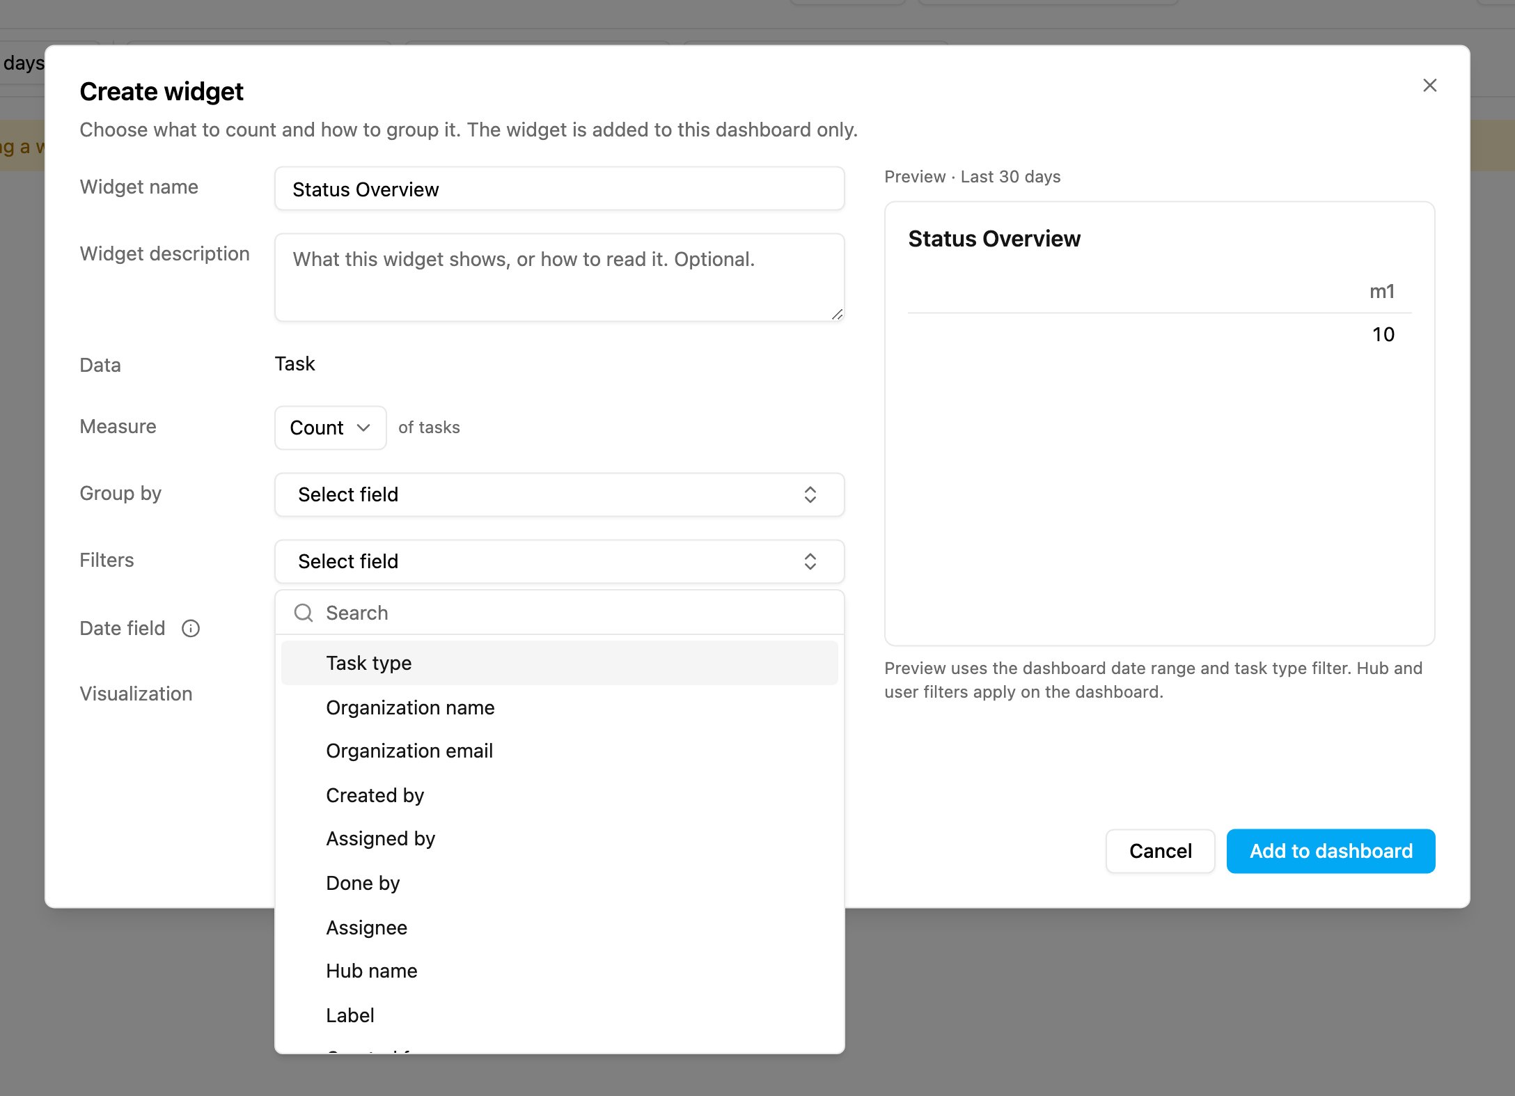Click the Widget description text area
Viewport: 1515px width, 1096px height.
pyautogui.click(x=559, y=277)
